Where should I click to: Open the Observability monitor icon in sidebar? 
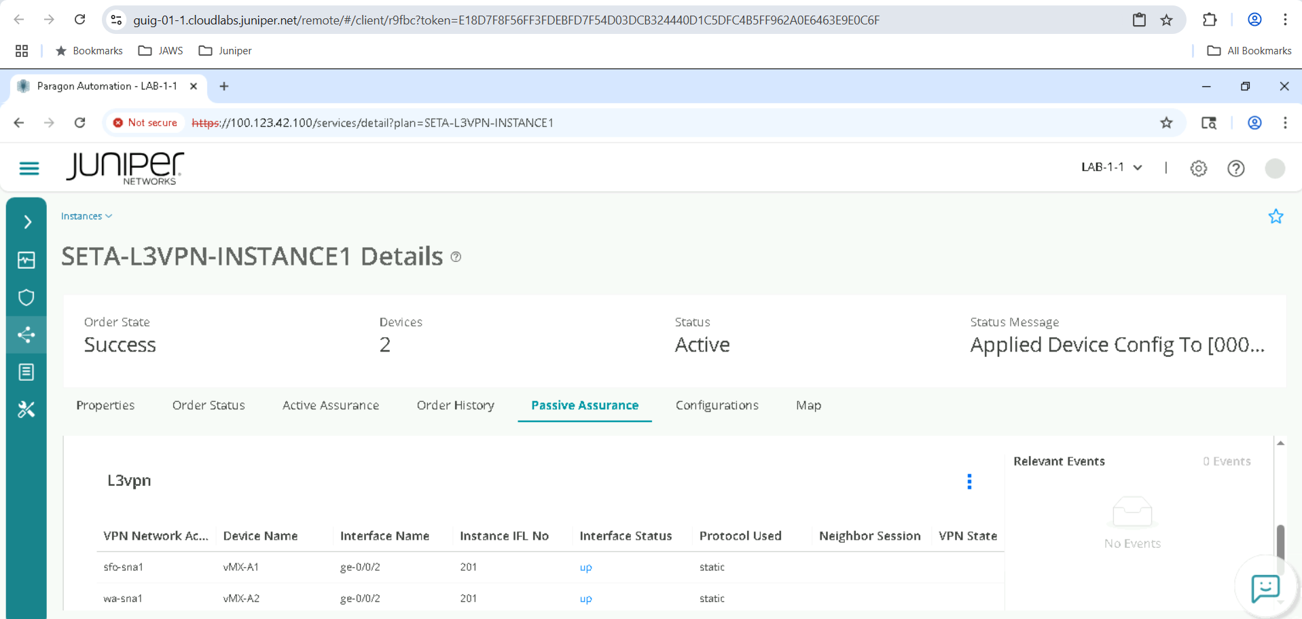[26, 260]
